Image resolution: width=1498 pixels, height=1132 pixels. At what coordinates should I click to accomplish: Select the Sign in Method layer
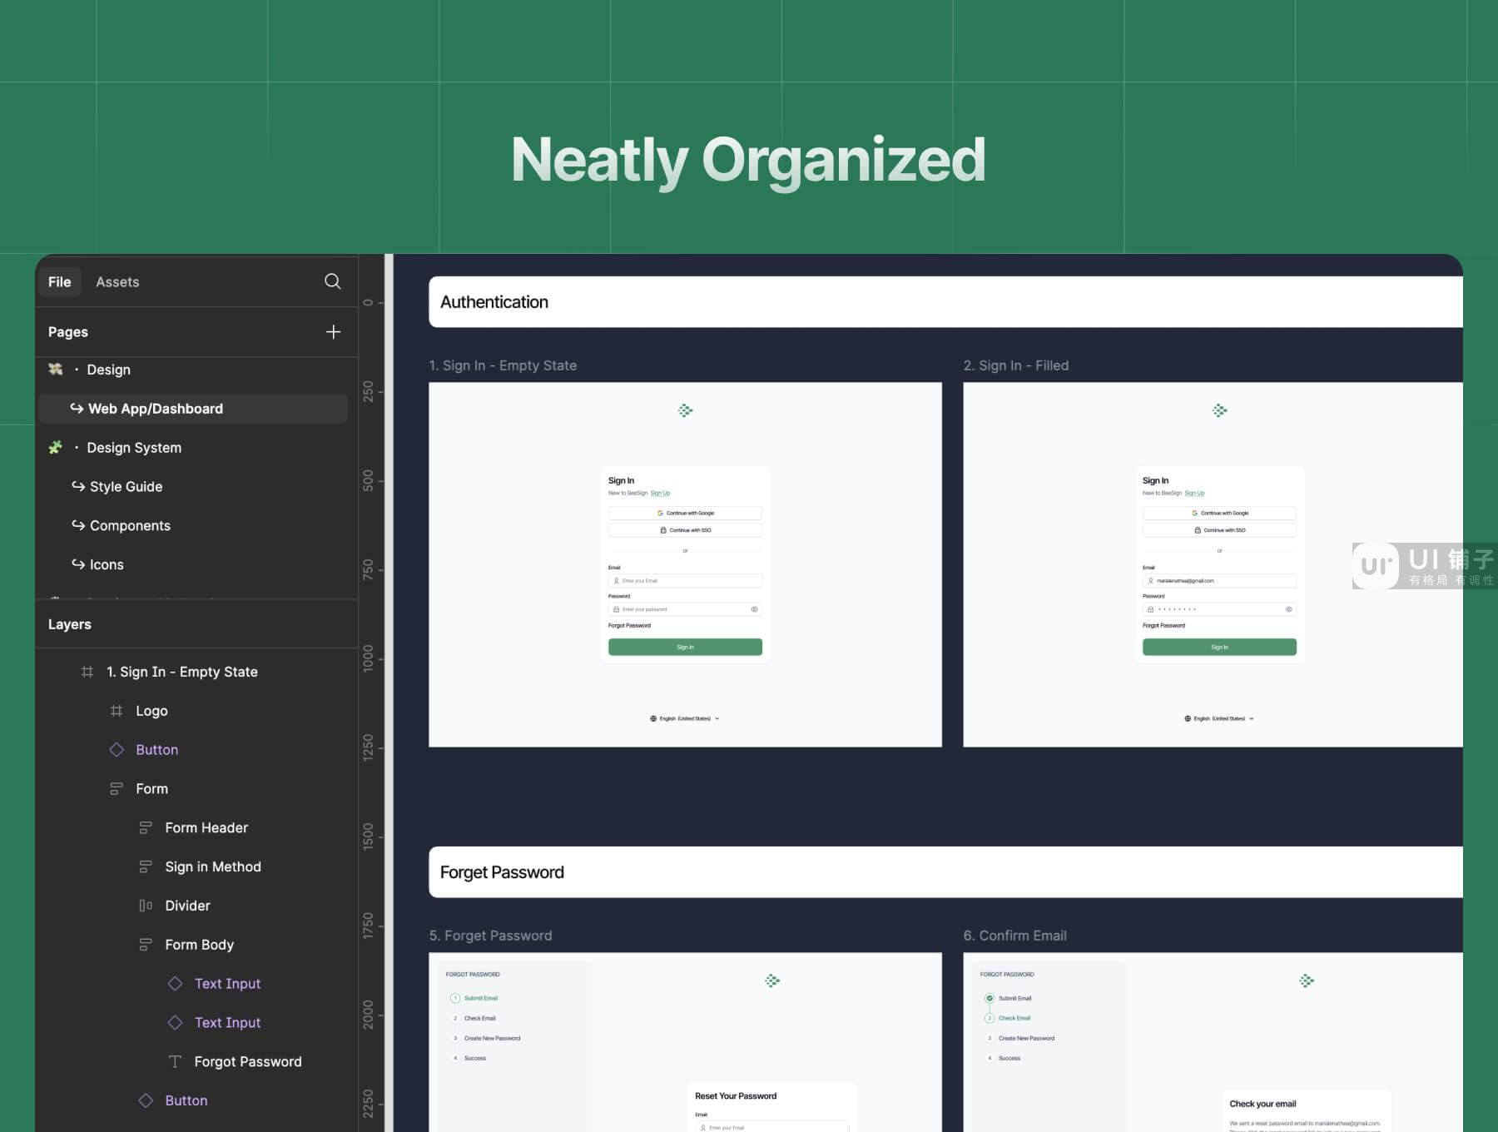[x=213, y=866]
